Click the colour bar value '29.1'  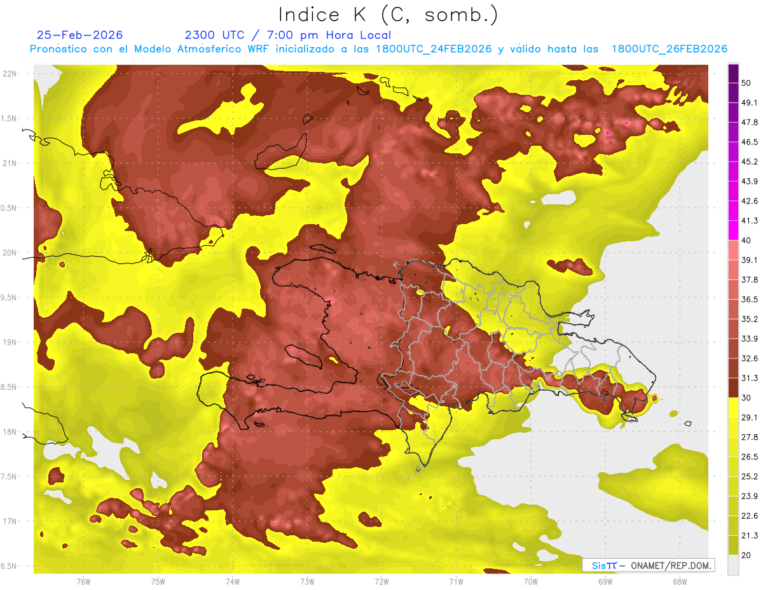[x=749, y=418]
